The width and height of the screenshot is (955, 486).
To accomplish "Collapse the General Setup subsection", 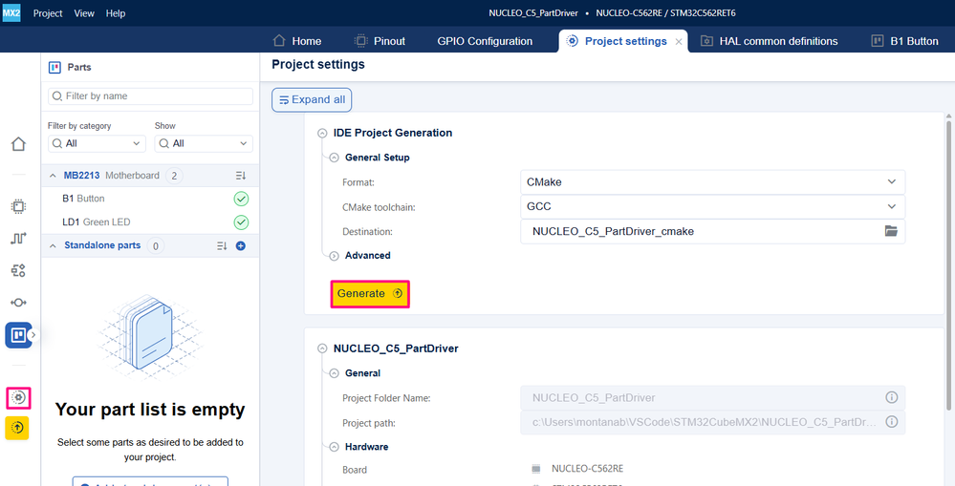I will 334,158.
